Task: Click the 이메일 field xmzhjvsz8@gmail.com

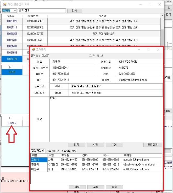Action: [x=139, y=80]
